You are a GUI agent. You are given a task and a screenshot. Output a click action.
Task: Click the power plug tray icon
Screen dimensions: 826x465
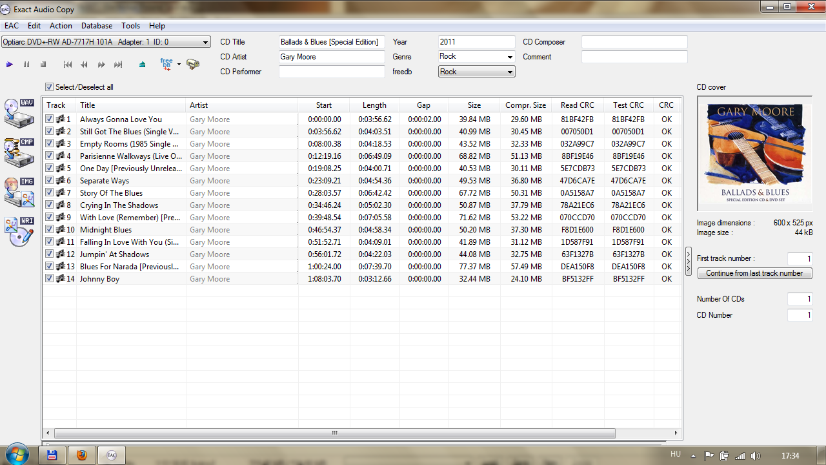[x=725, y=455]
